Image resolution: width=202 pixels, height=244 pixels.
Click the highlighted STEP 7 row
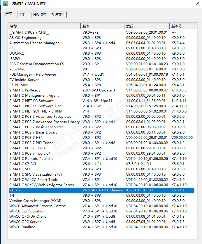click(x=101, y=190)
